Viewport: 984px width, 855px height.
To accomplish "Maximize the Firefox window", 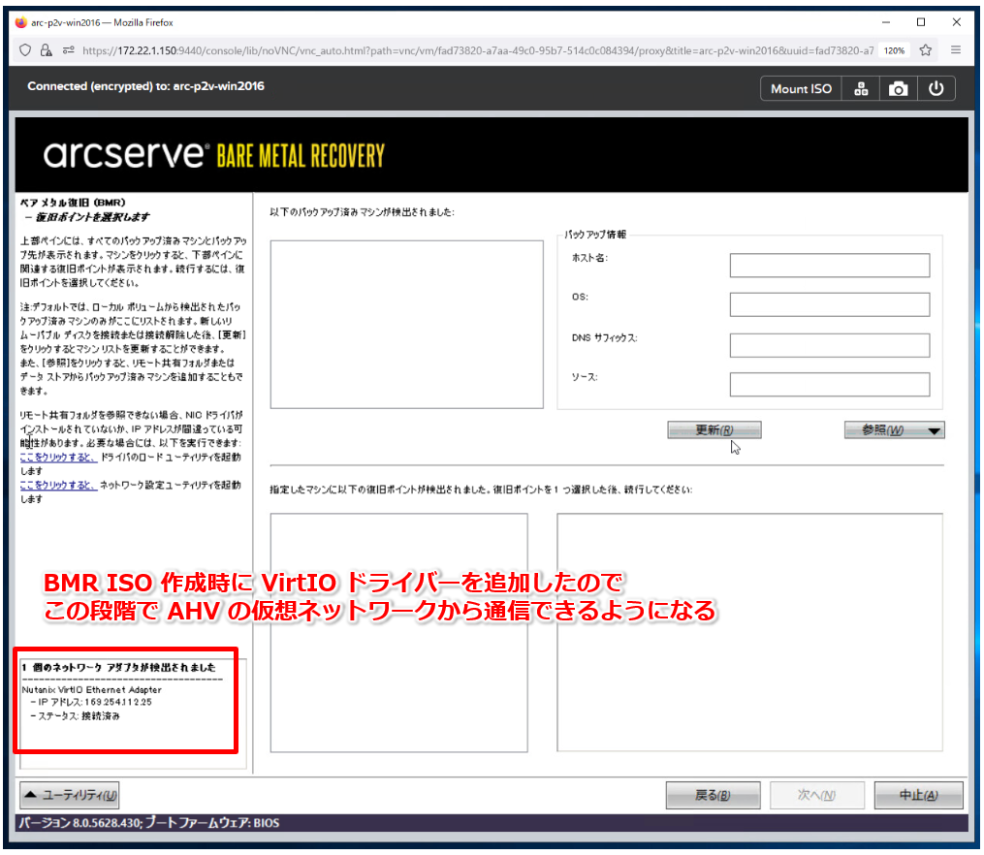I will 921,22.
